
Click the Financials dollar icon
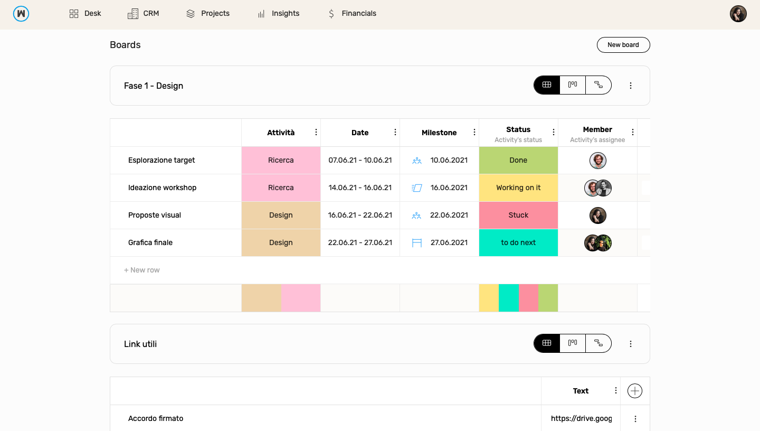331,13
